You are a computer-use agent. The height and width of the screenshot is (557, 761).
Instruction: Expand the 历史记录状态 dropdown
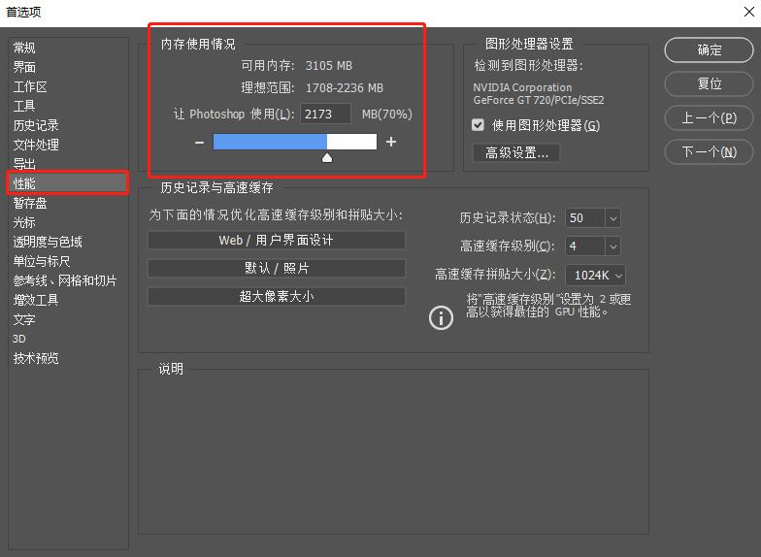pyautogui.click(x=612, y=218)
